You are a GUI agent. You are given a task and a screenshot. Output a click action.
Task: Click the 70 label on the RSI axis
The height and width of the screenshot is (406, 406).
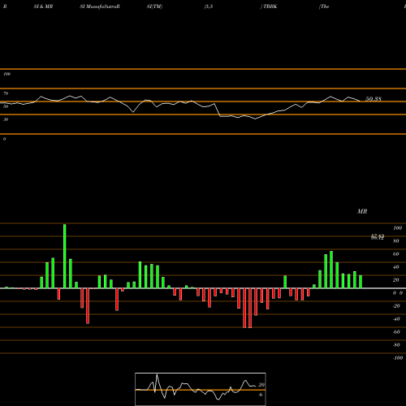click(x=6, y=93)
